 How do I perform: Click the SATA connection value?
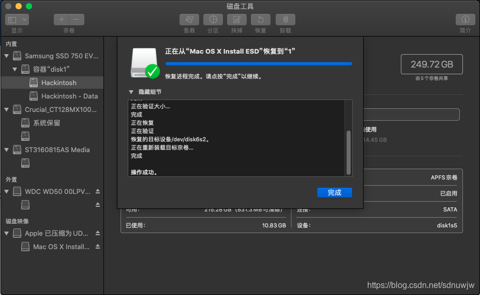[x=451, y=209]
